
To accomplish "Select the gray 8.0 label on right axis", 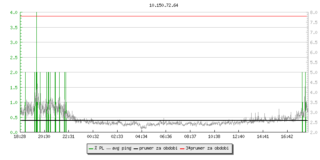I will [314, 12].
